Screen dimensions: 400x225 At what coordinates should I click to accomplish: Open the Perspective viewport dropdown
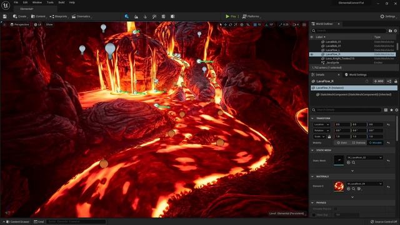pos(19,24)
